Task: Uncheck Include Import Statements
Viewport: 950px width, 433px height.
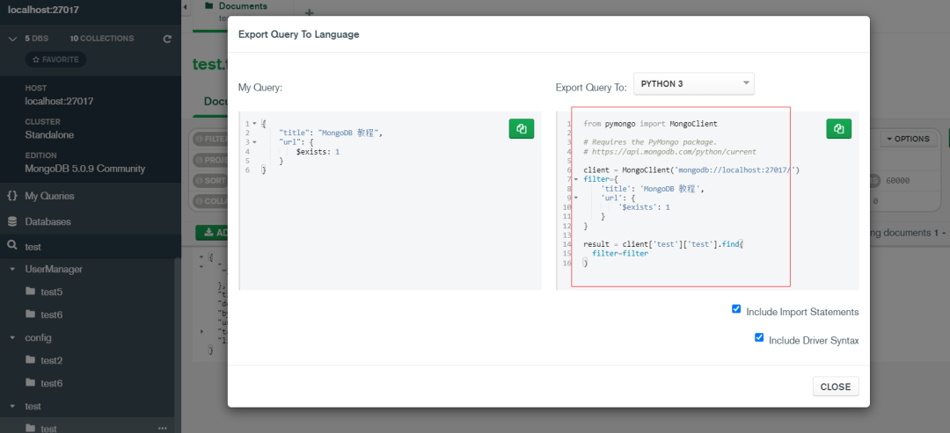Action: [736, 309]
